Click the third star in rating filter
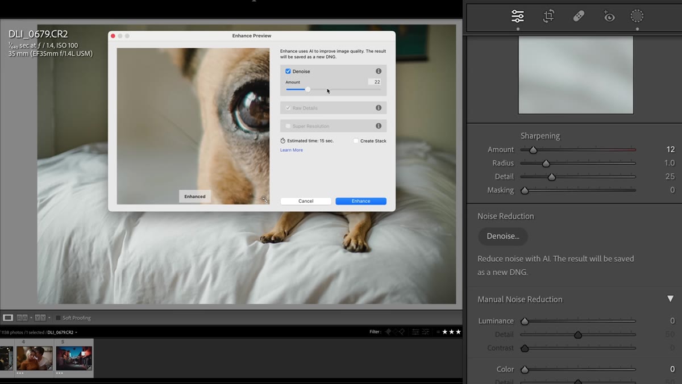 coord(458,332)
